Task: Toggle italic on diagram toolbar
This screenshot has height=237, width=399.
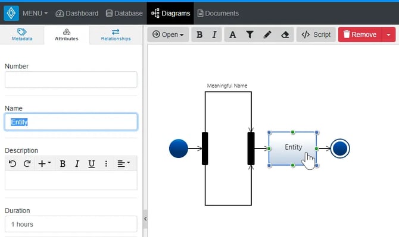Action: point(214,34)
